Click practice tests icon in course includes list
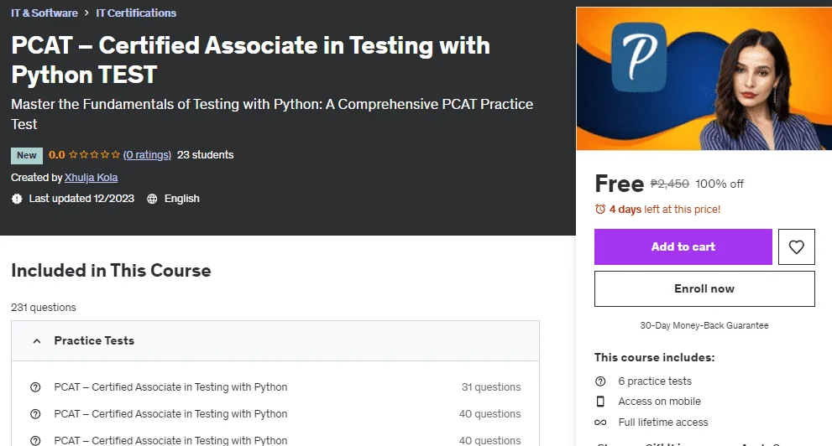 600,381
